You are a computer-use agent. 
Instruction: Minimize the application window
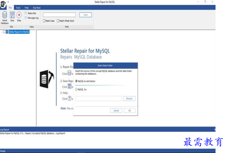point(198,2)
